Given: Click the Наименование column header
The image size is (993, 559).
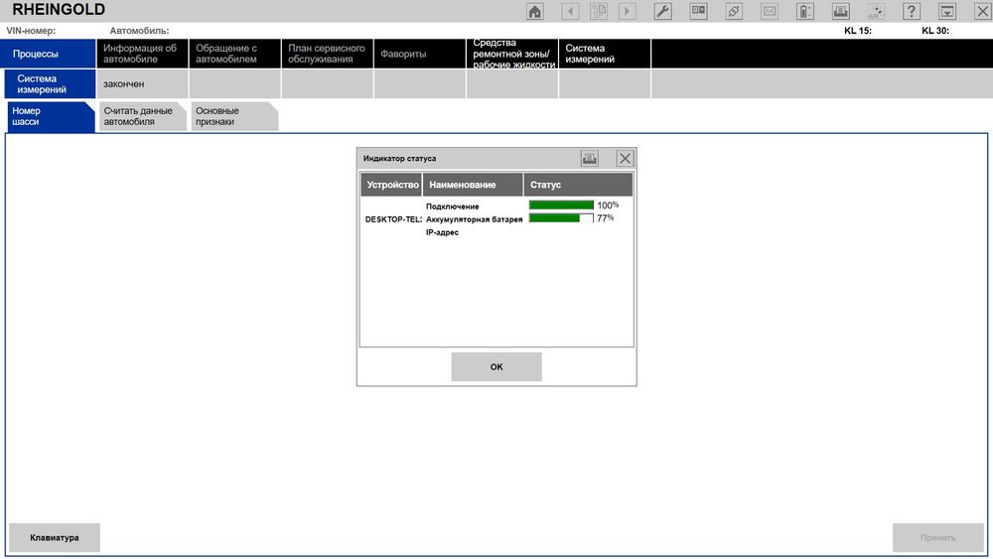Looking at the screenshot, I should [x=473, y=185].
